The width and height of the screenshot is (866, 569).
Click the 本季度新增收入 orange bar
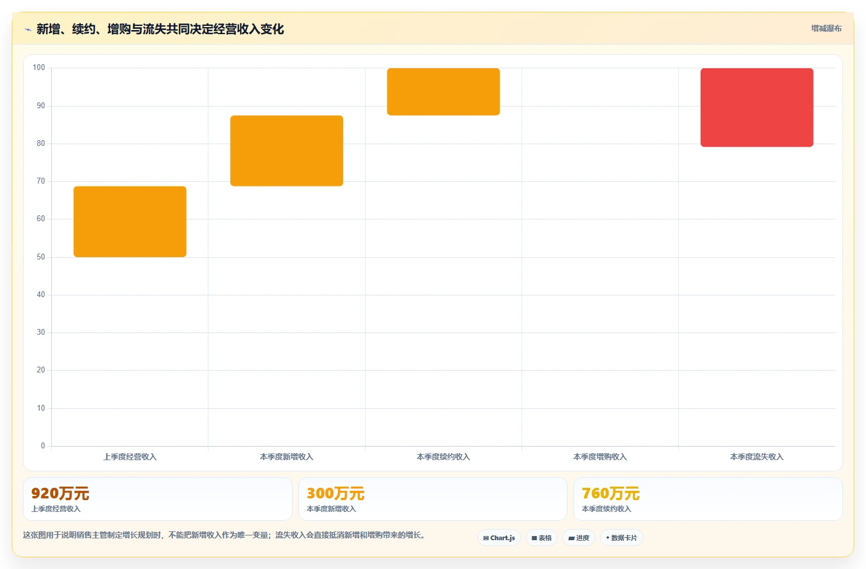pyautogui.click(x=287, y=151)
